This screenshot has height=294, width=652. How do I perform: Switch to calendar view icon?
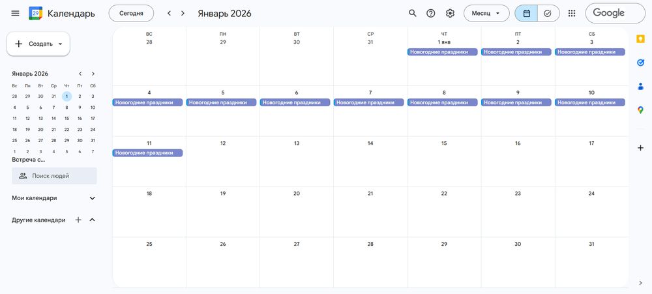[526, 13]
